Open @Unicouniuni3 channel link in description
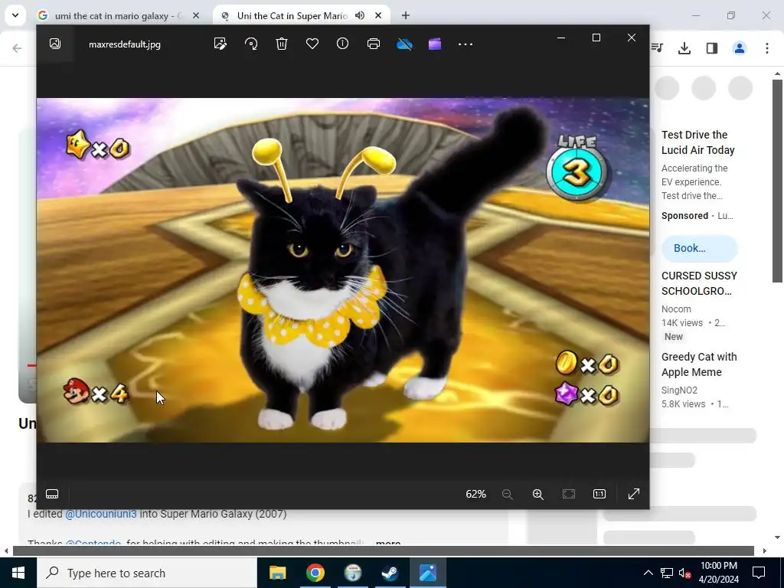The width and height of the screenshot is (784, 588). coord(100,514)
